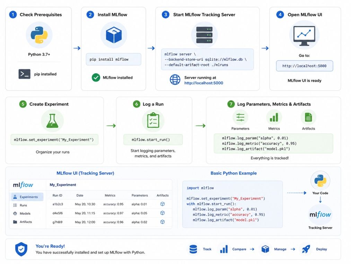The height and width of the screenshot is (264, 351).
Task: Click the terminal icon beside pip installed
Action: 24,74
